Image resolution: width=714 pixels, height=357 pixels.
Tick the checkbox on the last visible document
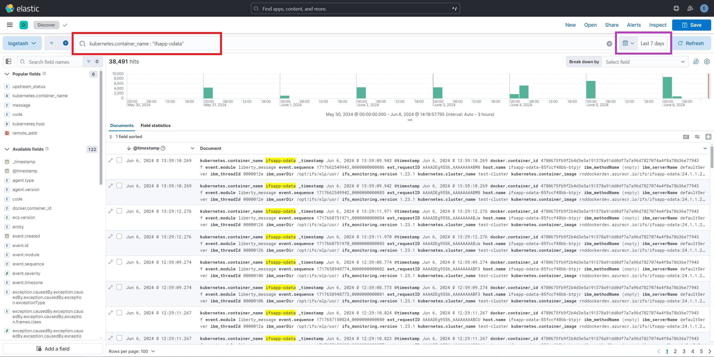[x=119, y=338]
